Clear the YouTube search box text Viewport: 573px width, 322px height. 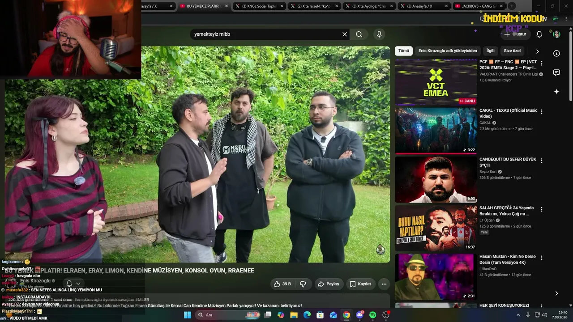coord(345,34)
